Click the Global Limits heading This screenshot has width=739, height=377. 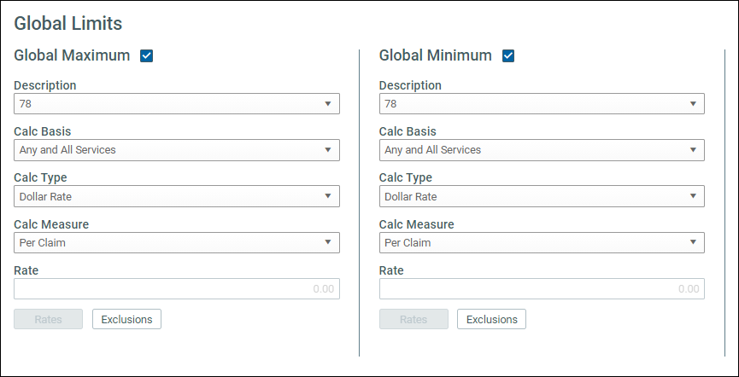67,24
